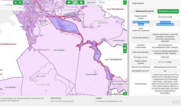Collapse the information side panel arrow
Image resolution: width=181 pixels, height=106 pixels.
coord(128,44)
